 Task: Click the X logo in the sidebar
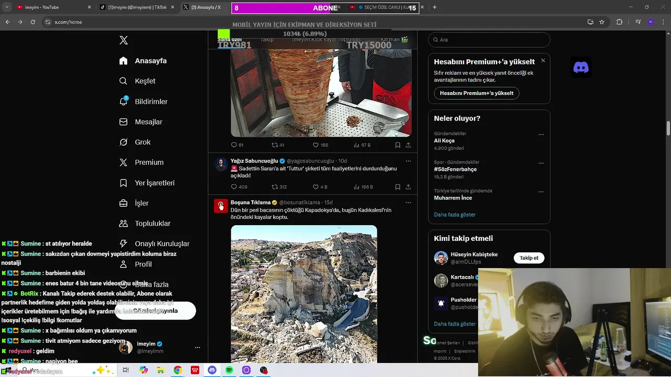pyautogui.click(x=124, y=40)
